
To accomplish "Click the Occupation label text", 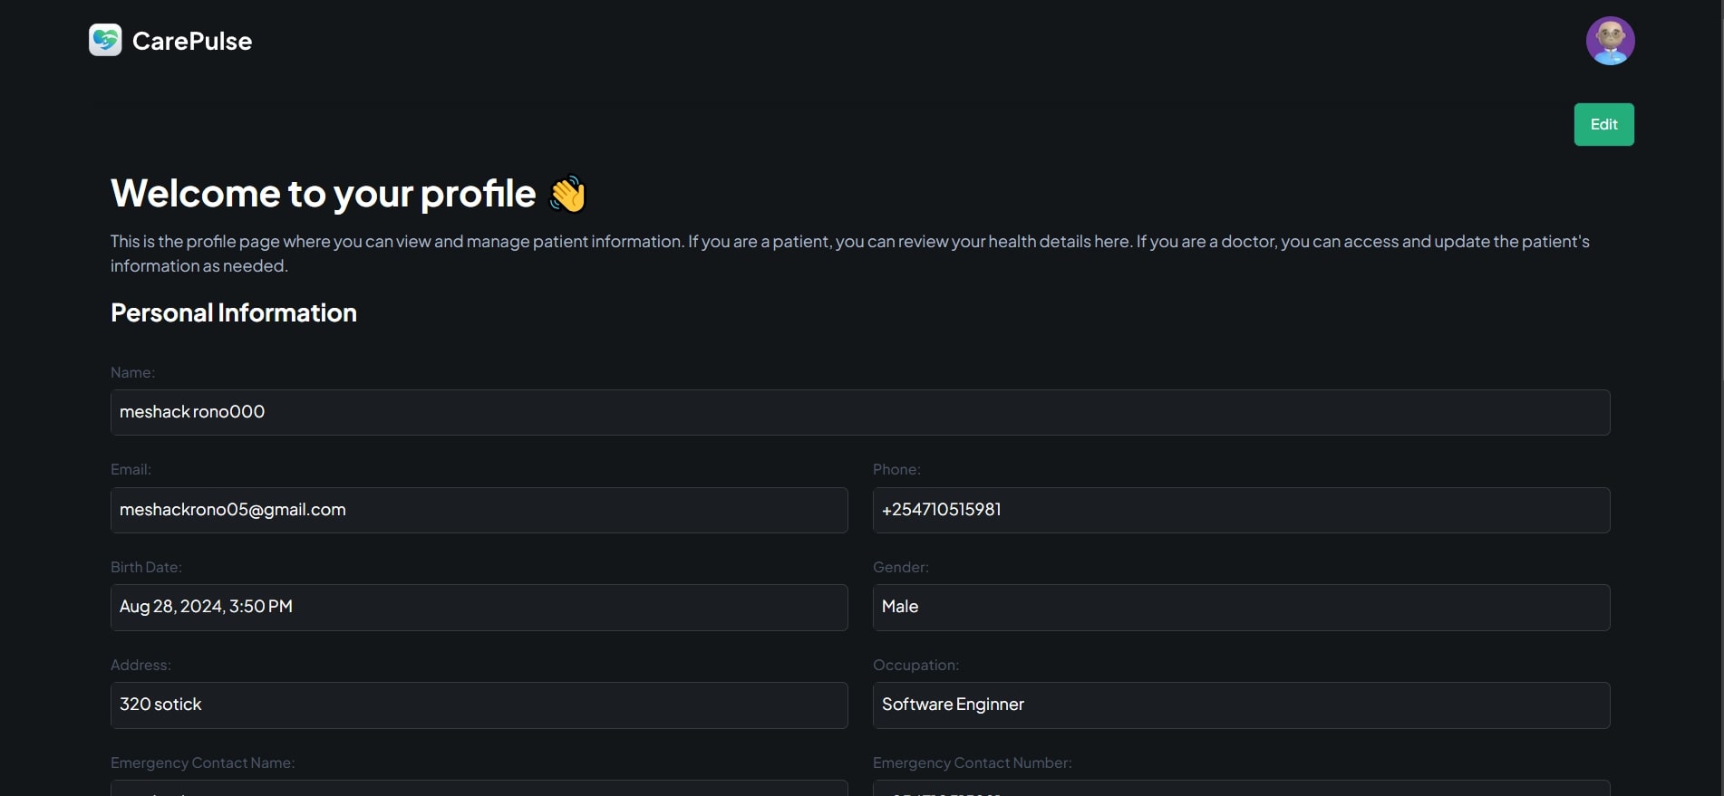I will click(915, 665).
